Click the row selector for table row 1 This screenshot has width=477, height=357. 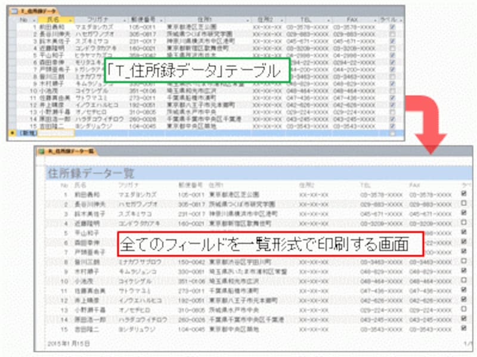click(x=12, y=27)
